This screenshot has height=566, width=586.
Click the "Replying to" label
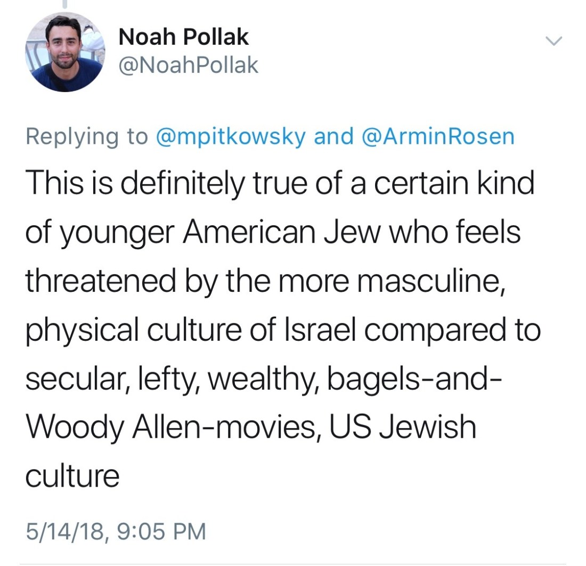87,136
